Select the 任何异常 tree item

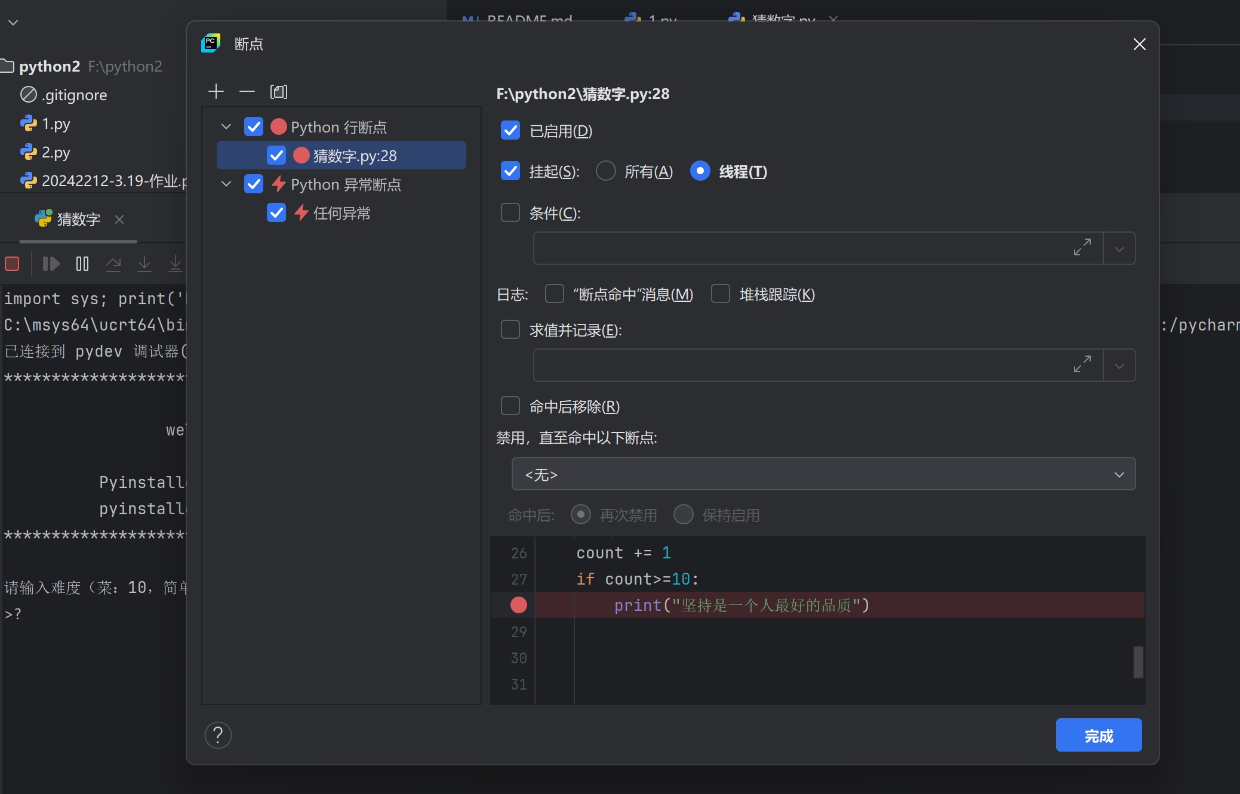coord(341,213)
